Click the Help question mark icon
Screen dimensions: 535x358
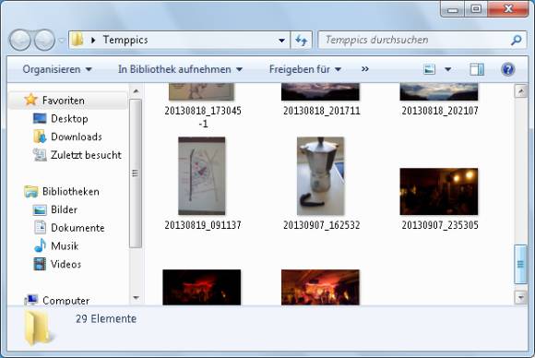click(x=507, y=69)
